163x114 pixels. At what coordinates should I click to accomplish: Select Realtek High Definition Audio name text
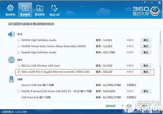tap(39, 52)
